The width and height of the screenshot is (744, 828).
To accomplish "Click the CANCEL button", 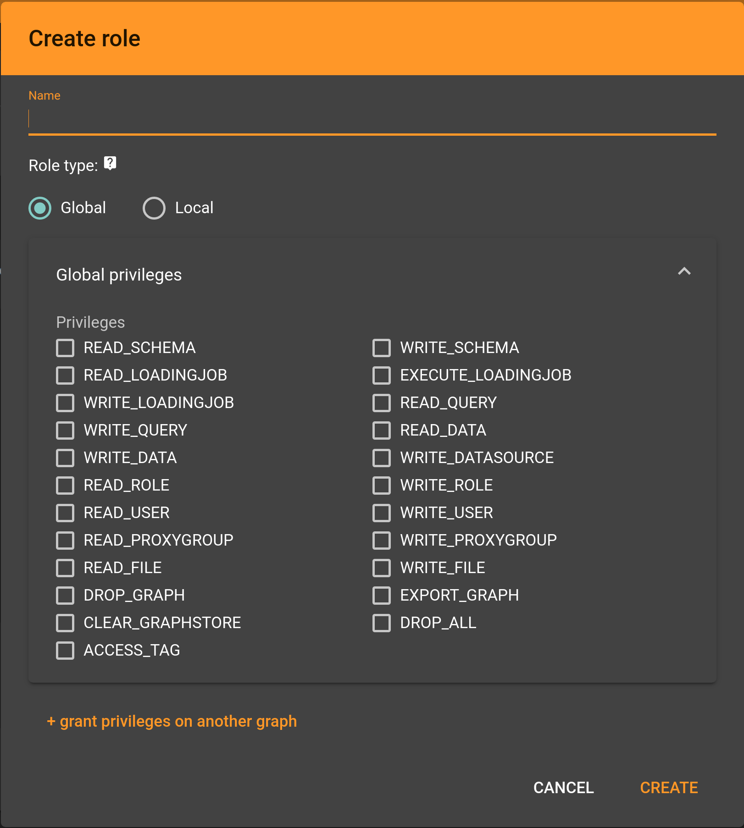I will 563,788.
